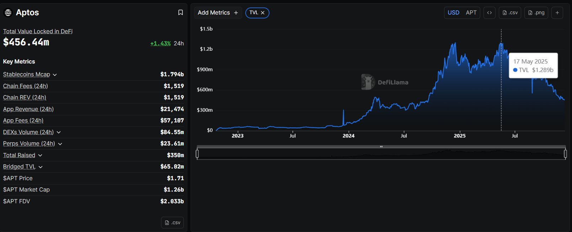Remove the TVL metric chip
Viewport: 572px width, 232px height.
(x=263, y=13)
